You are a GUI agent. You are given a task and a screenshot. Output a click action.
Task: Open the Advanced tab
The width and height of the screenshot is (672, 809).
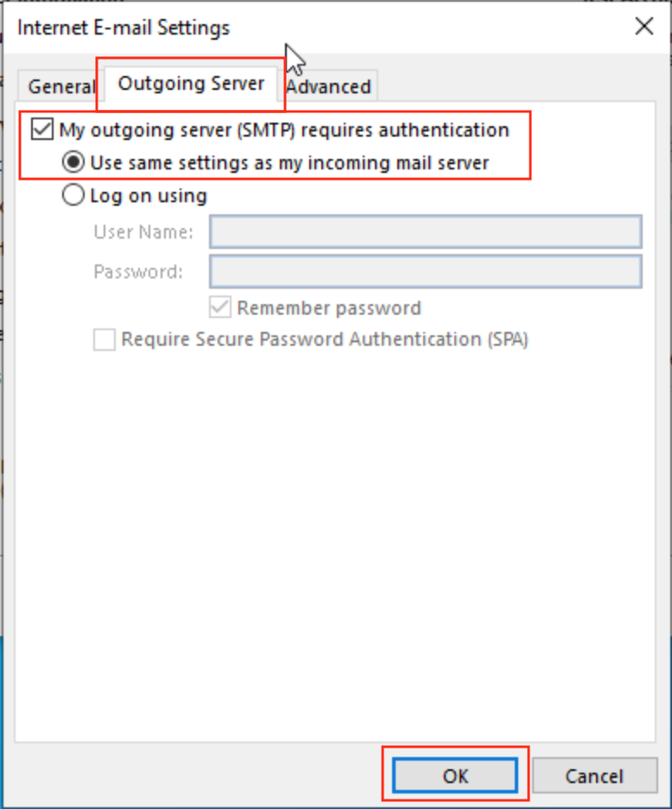point(329,86)
